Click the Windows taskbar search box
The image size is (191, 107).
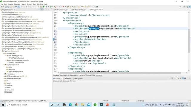[x=27, y=105]
